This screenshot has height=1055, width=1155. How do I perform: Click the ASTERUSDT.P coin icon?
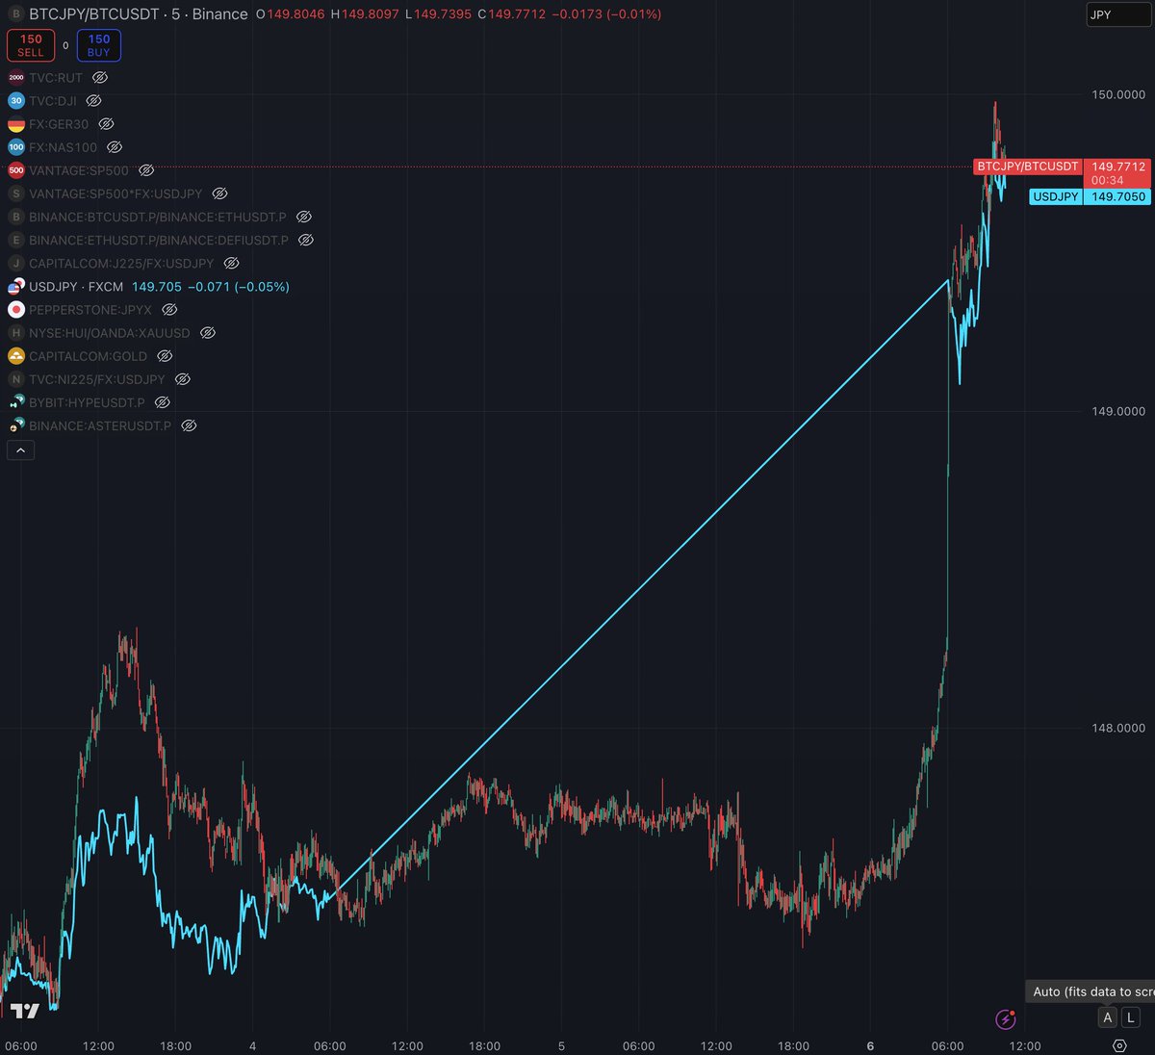16,425
